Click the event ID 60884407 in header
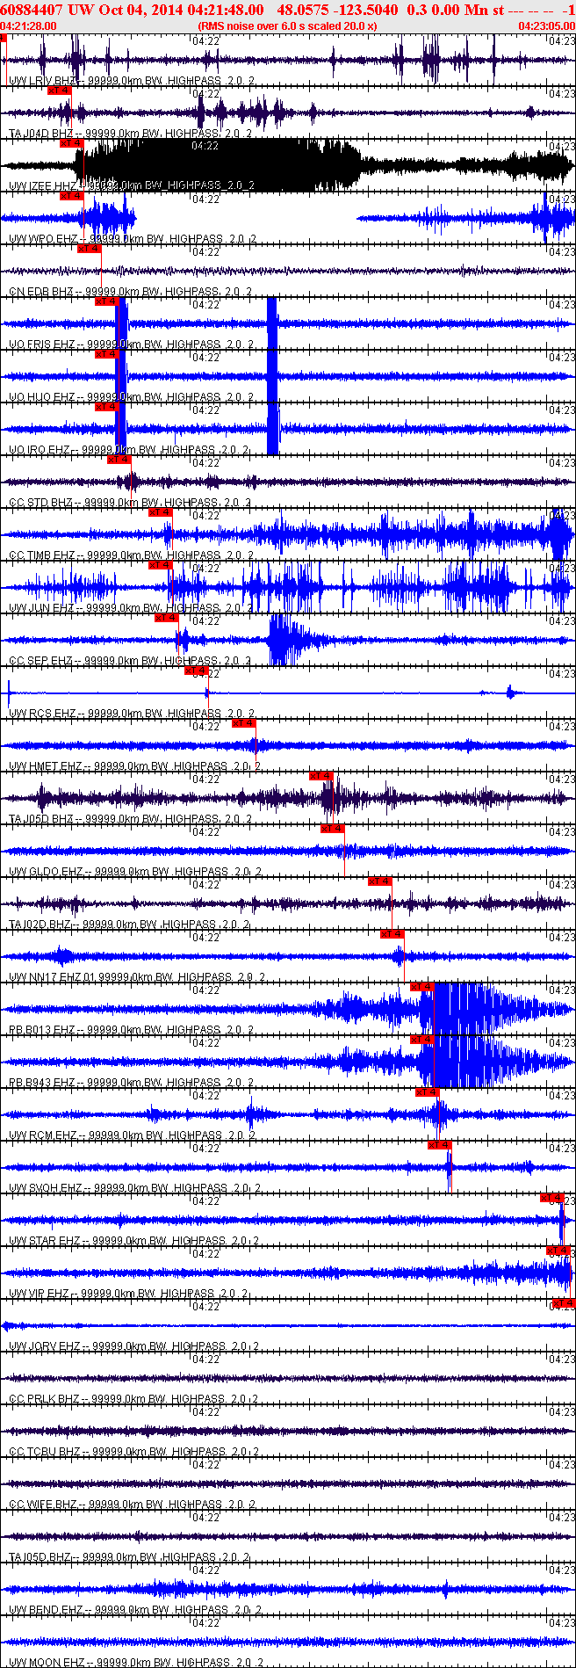The image size is (576, 1668). [32, 10]
